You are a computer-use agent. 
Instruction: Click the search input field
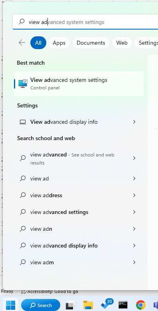(85, 22)
